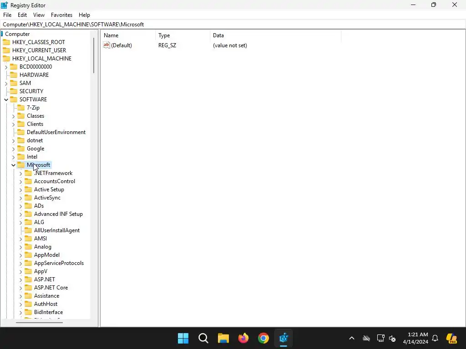This screenshot has height=349, width=466.
Task: Select the Assistance key
Action: click(x=47, y=296)
